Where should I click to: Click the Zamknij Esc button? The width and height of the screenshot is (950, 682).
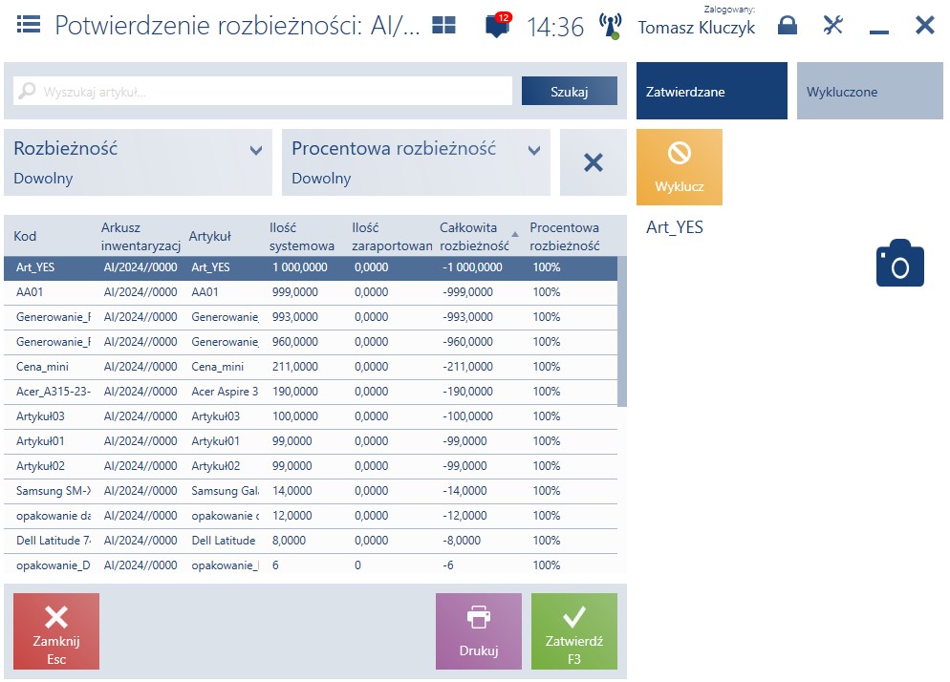[x=56, y=631]
